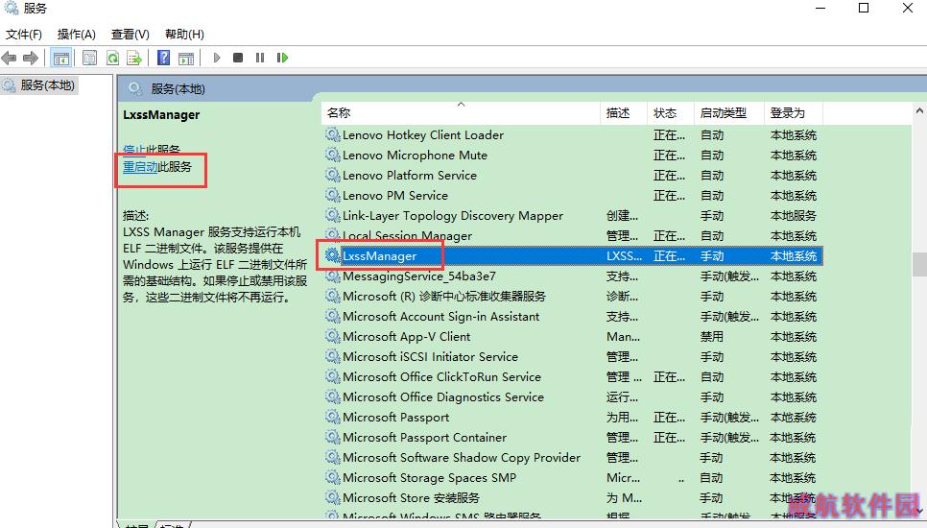Click the gear icon beside Microsoft Storage Spaces SMP
This screenshot has width=927, height=528.
[333, 477]
